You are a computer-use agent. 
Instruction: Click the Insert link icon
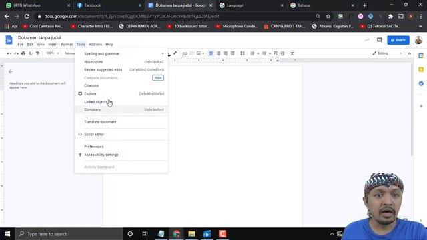185,53
